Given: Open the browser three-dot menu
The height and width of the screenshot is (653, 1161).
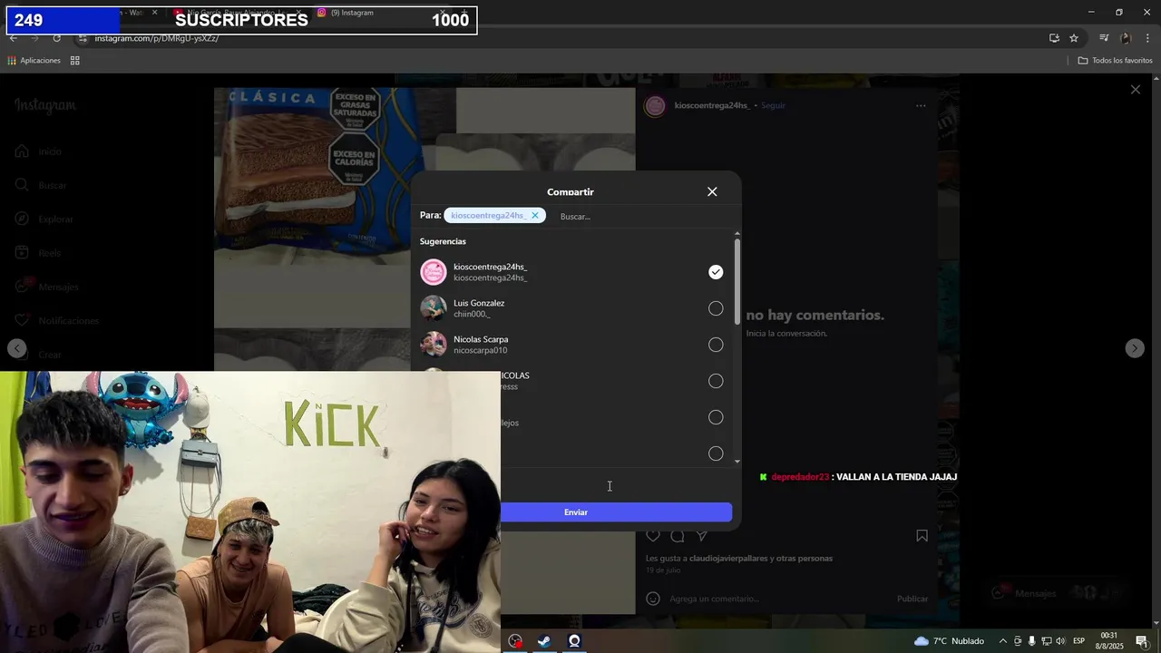Looking at the screenshot, I should coord(1148,38).
